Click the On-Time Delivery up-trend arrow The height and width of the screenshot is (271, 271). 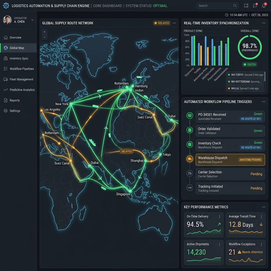219,224
